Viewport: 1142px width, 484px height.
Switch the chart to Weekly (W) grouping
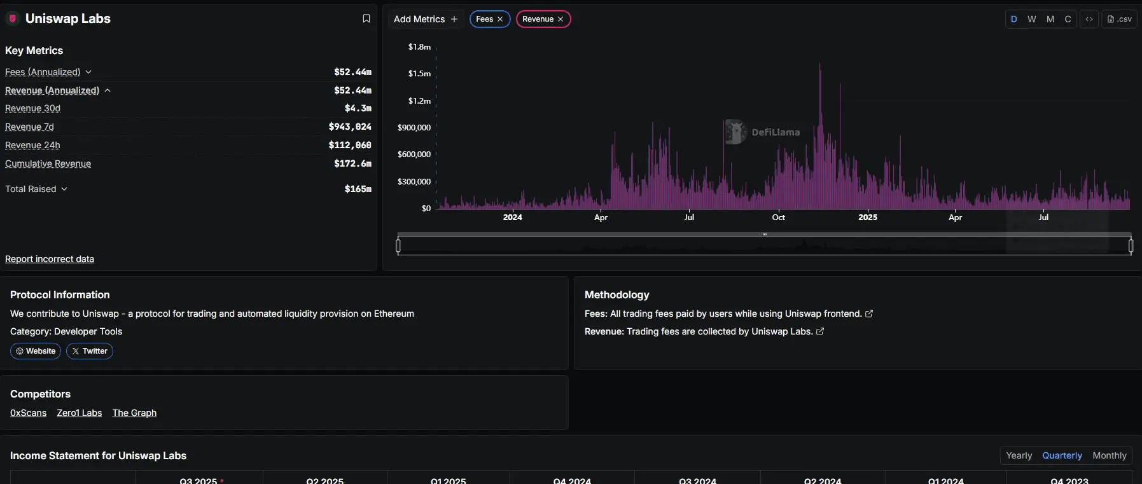click(x=1032, y=19)
